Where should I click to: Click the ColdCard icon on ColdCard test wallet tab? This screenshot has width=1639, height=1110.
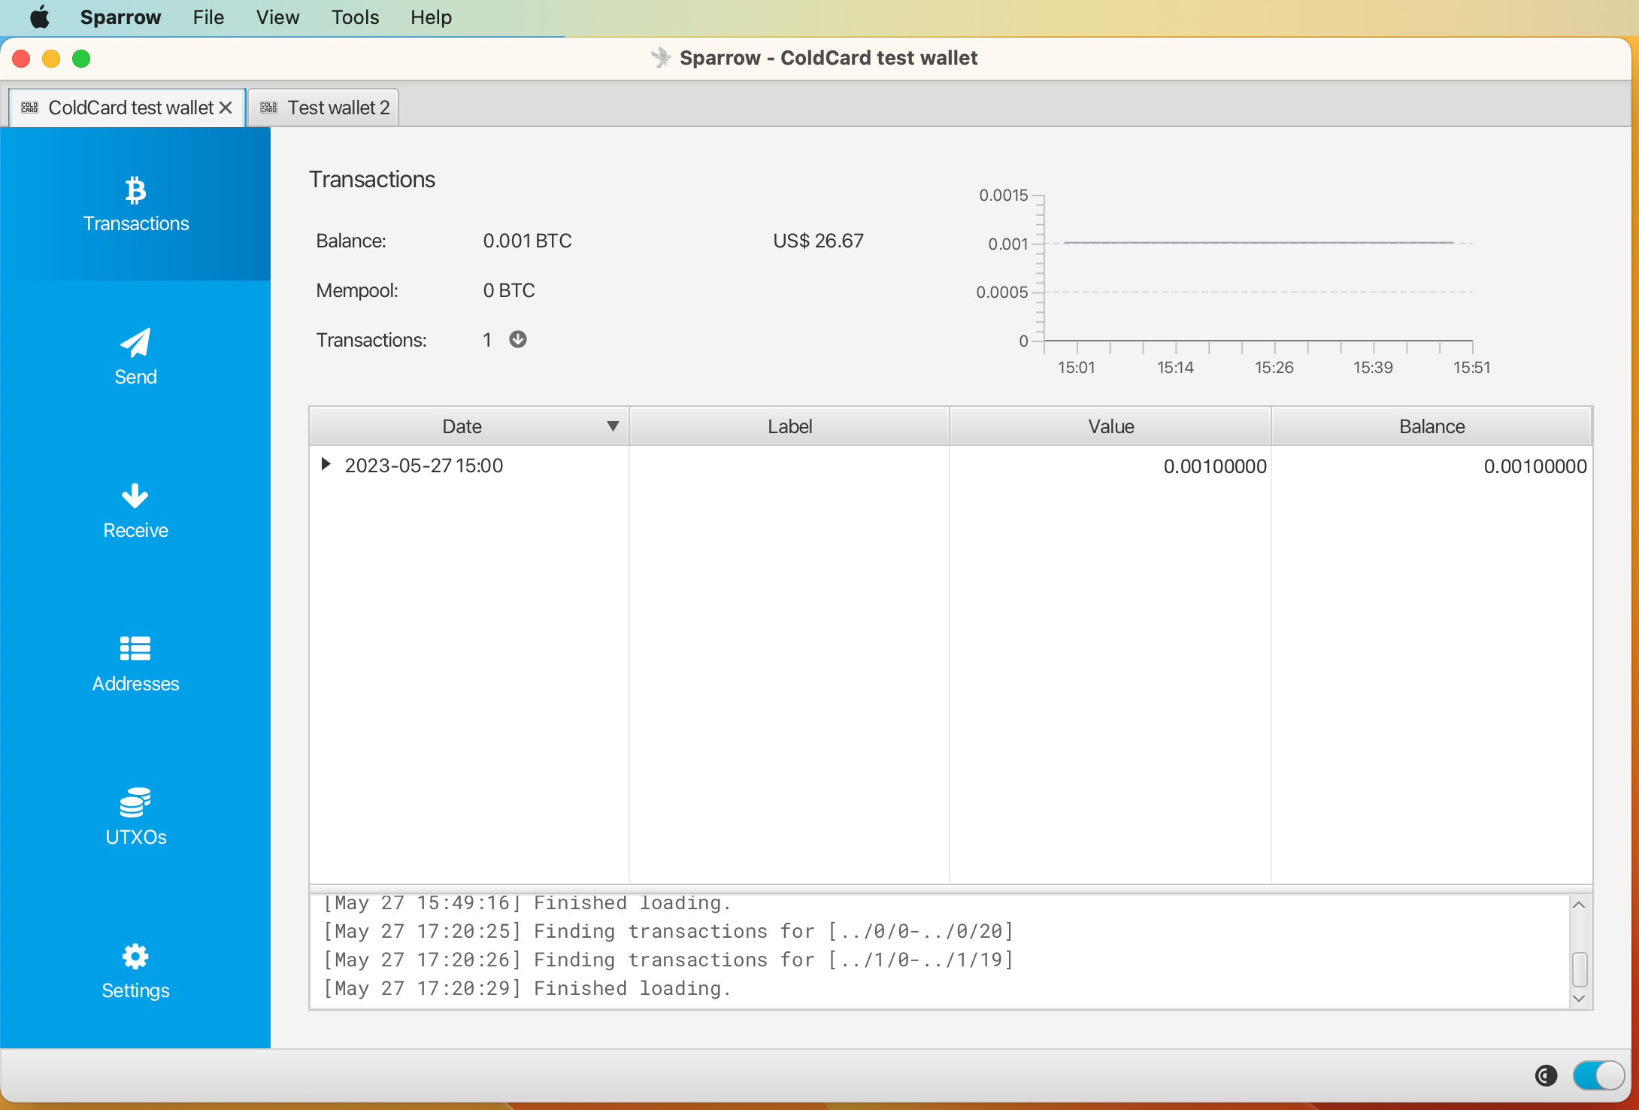coord(29,108)
